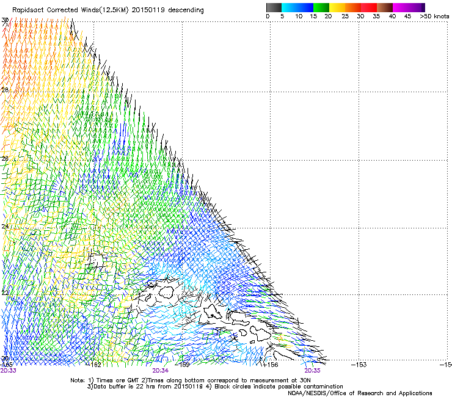The image size is (452, 397).
Task: Click the Maui island outline
Action: [260, 333]
